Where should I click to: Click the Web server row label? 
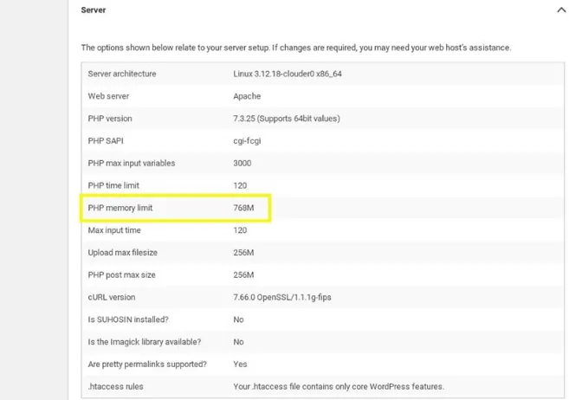click(x=110, y=96)
